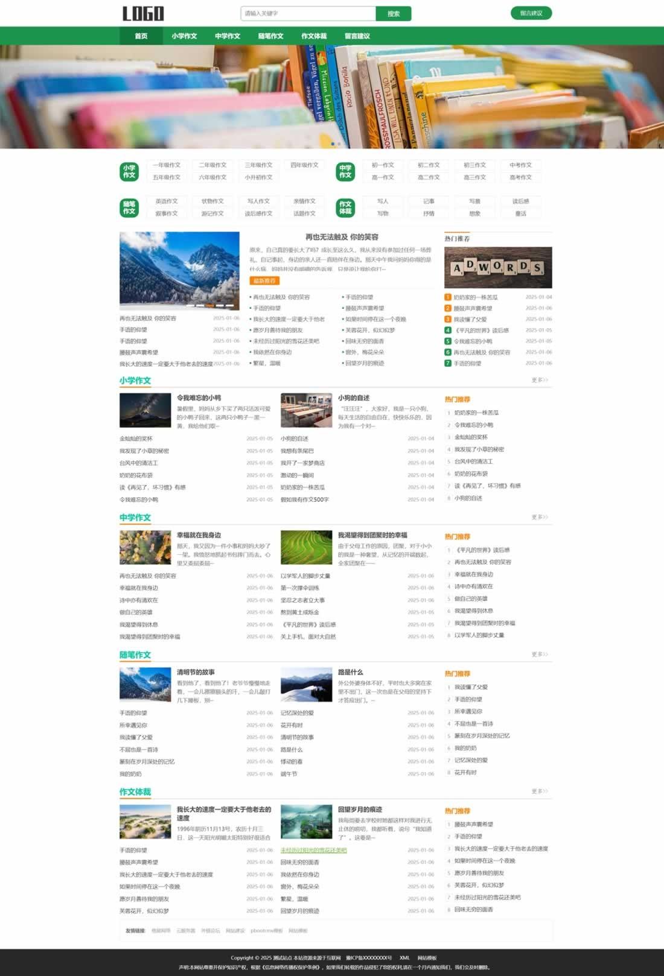Viewport: 664px width, 976px height.
Task: Click the XML link in the footer
Action: (404, 958)
